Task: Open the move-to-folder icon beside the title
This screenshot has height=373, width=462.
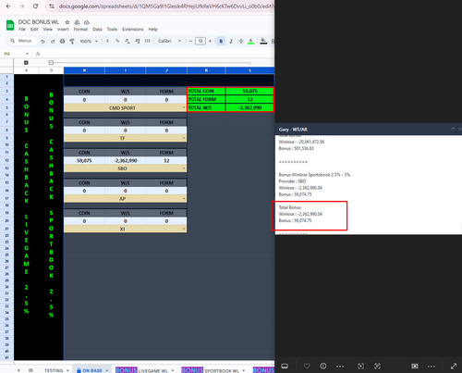Action: coord(77,22)
